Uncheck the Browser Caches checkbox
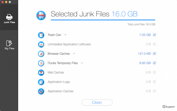Viewport: 177px width, 111px height. click(x=154, y=54)
